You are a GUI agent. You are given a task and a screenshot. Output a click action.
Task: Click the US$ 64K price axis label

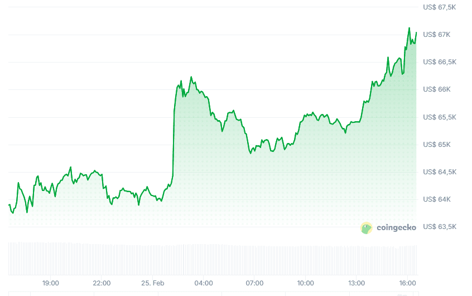[x=437, y=199]
